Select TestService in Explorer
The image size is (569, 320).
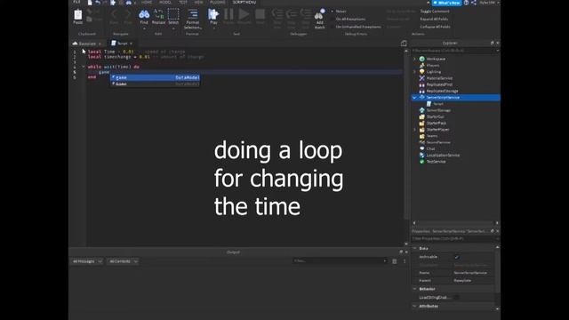pyautogui.click(x=436, y=162)
